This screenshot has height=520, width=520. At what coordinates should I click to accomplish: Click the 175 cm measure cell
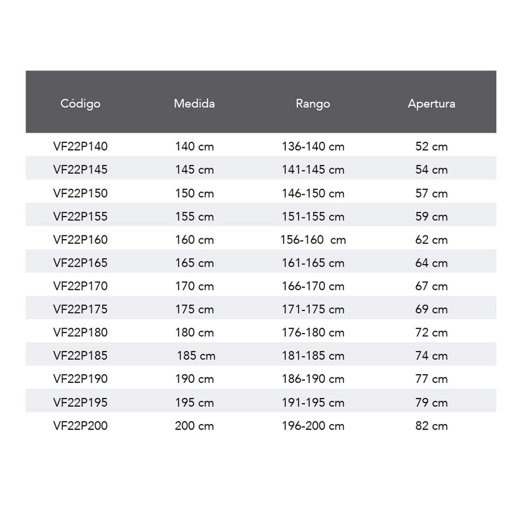pos(194,309)
